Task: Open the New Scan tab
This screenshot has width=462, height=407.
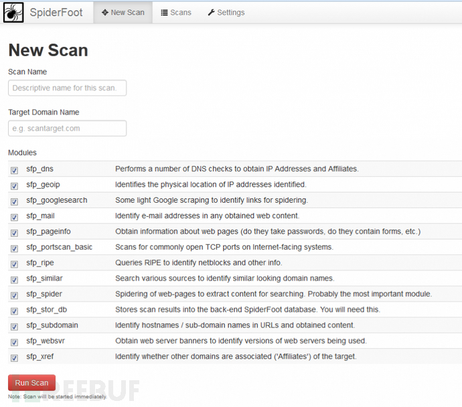Action: [x=123, y=12]
